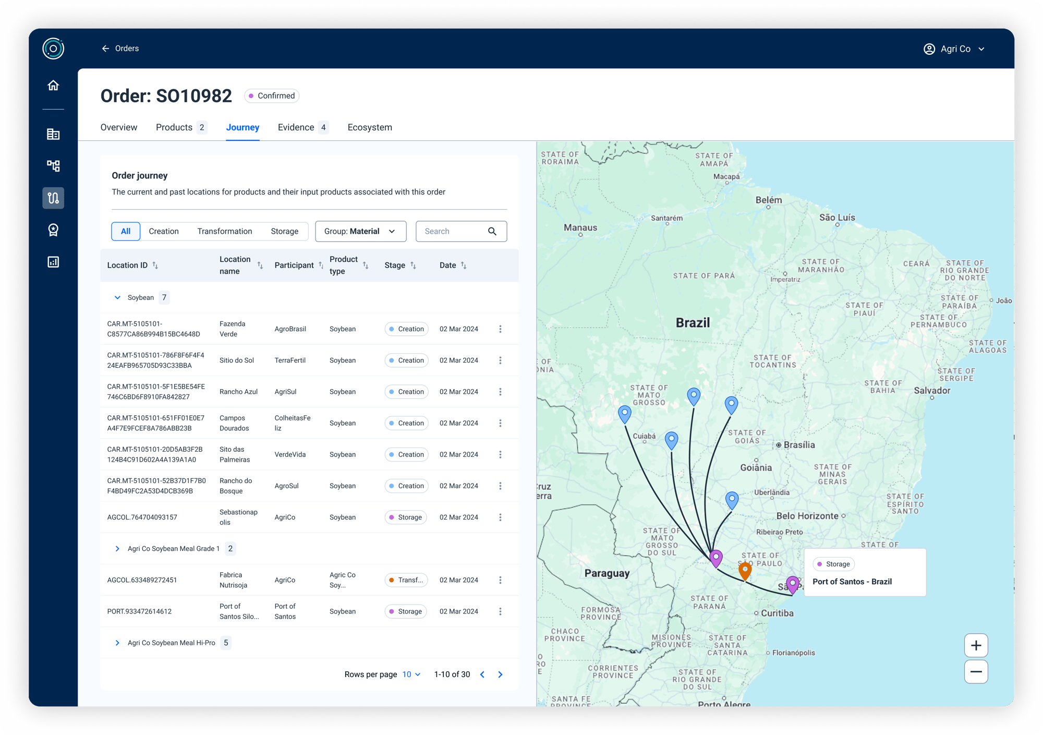Open the Agri Co account dropdown chevron
The height and width of the screenshot is (735, 1043).
pyautogui.click(x=981, y=49)
